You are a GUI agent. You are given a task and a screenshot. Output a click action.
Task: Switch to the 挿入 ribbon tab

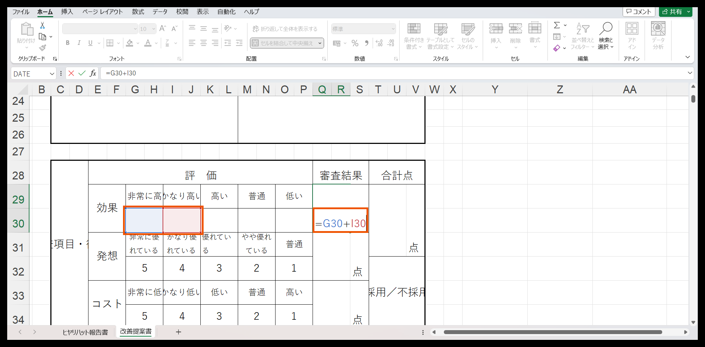[x=67, y=11]
